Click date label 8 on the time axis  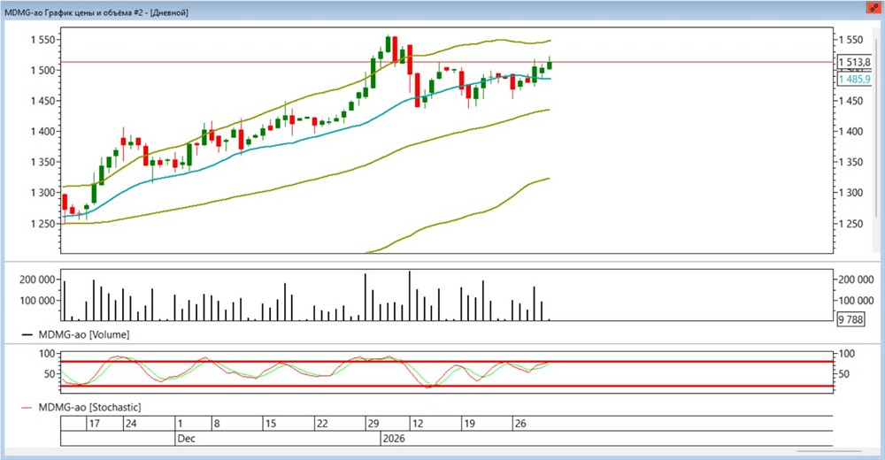click(x=217, y=424)
